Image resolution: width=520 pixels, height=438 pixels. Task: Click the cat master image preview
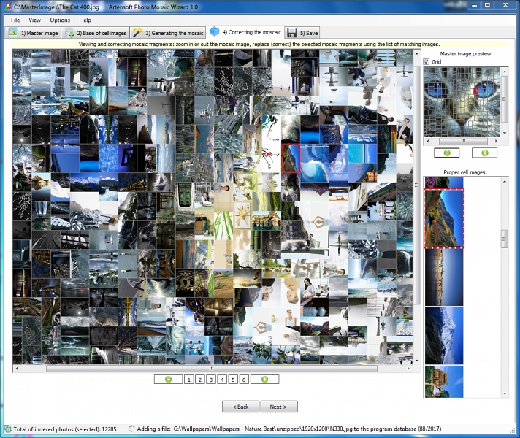pos(462,102)
